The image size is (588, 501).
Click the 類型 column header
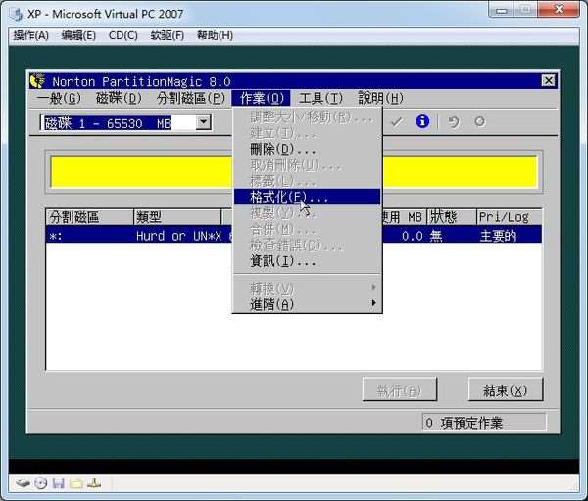(x=177, y=217)
